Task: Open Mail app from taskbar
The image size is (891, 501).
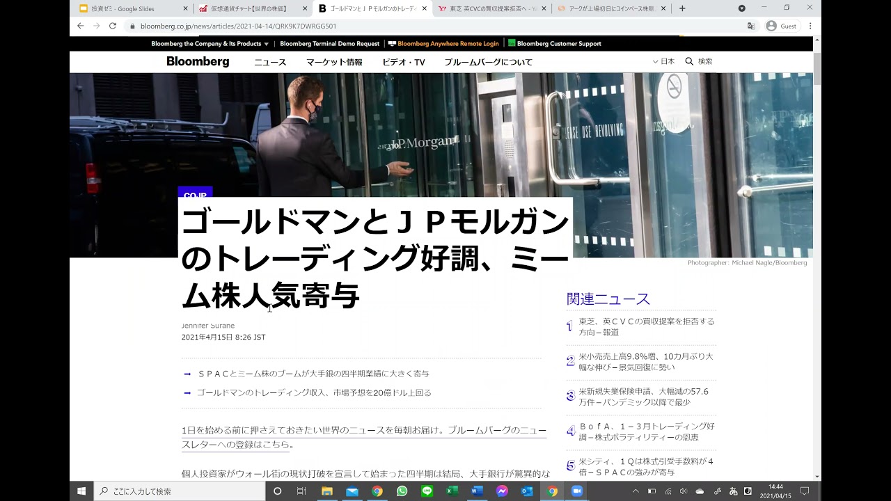Action: coord(352,491)
